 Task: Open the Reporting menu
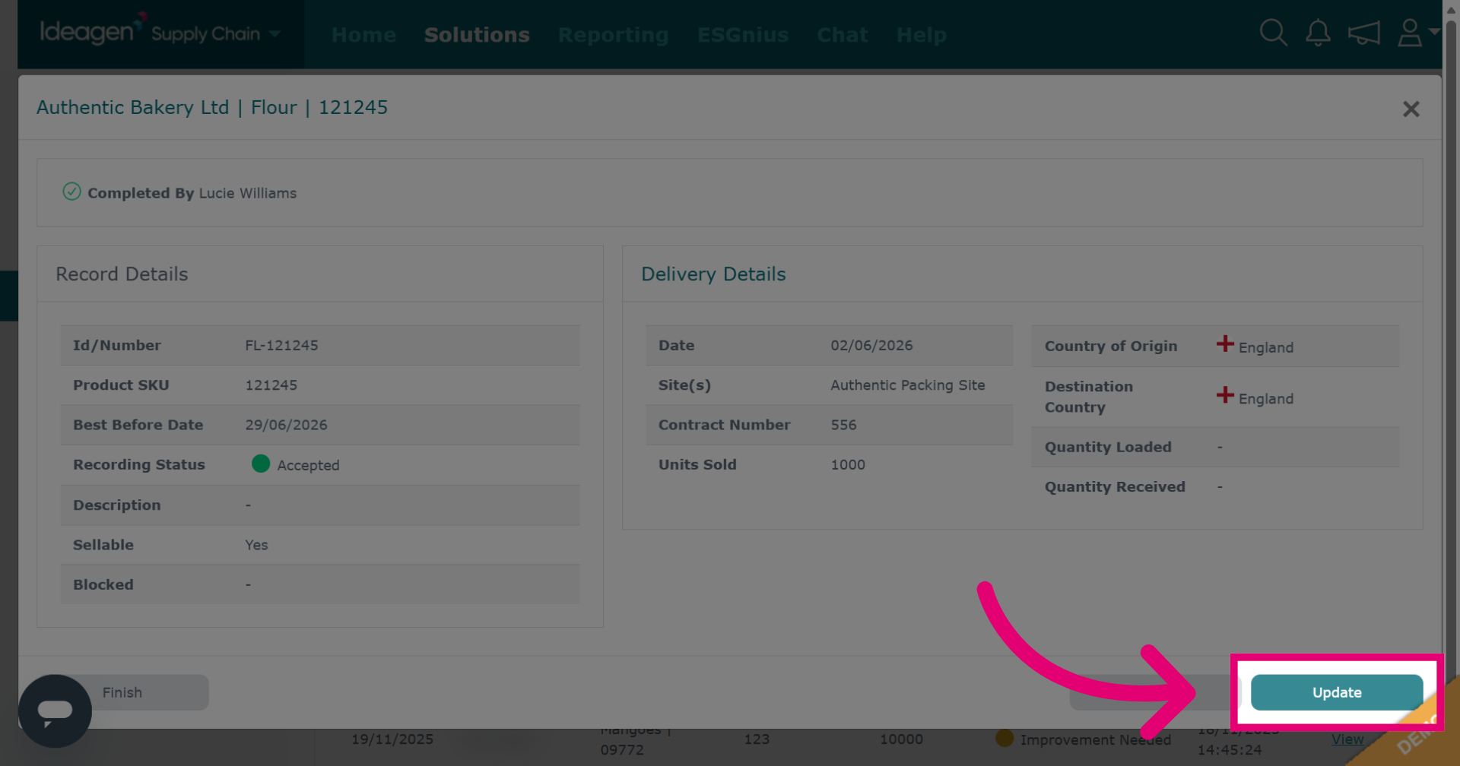click(x=614, y=35)
